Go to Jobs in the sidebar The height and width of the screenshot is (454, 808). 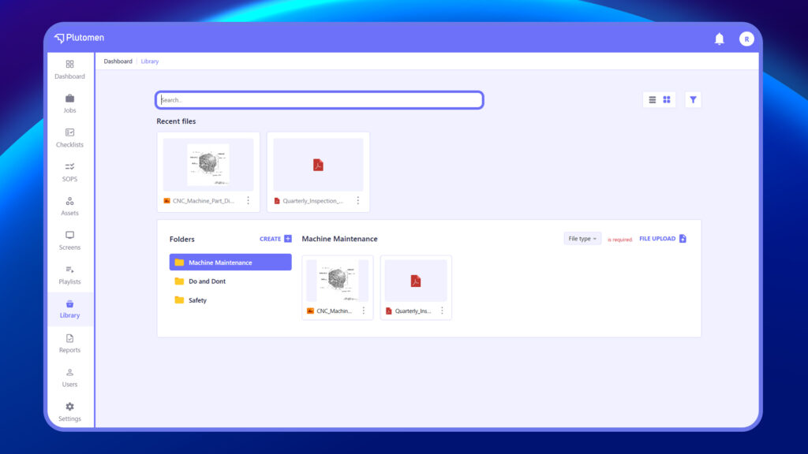[x=69, y=103]
